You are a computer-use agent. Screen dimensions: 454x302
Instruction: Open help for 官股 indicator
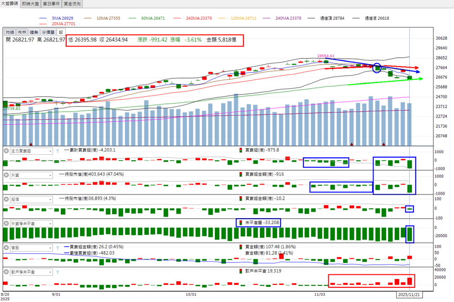(x=57, y=248)
